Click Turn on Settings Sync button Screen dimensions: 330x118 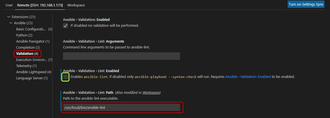306,4
